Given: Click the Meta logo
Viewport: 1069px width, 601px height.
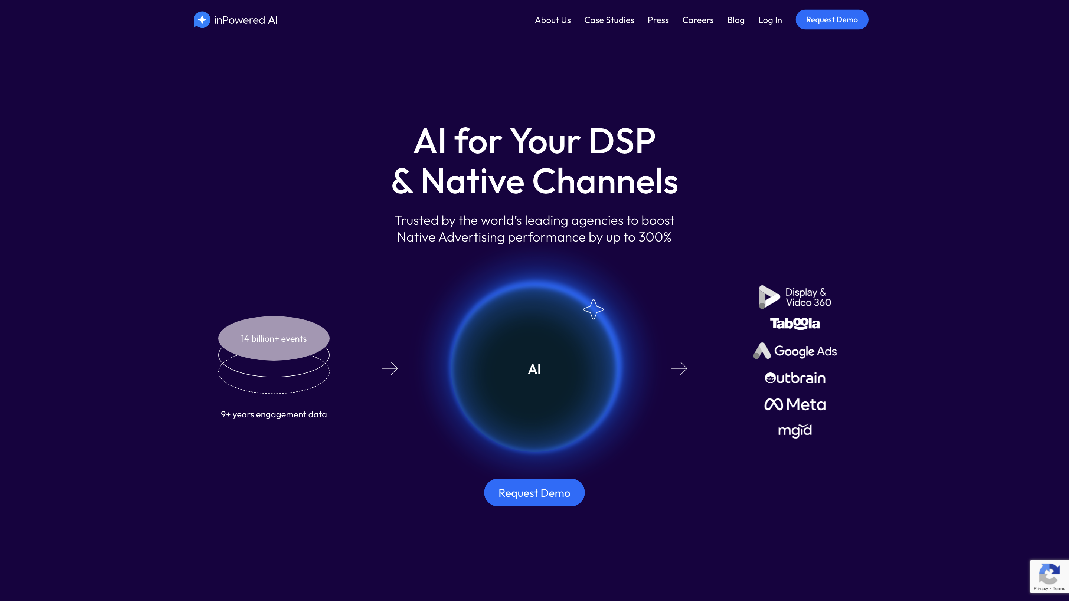Looking at the screenshot, I should coord(795,404).
